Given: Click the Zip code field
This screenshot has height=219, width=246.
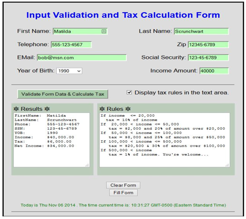Looking at the screenshot, I should [x=208, y=45].
